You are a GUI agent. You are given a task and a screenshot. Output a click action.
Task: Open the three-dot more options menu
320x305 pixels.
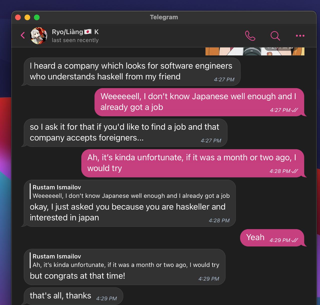coord(300,36)
